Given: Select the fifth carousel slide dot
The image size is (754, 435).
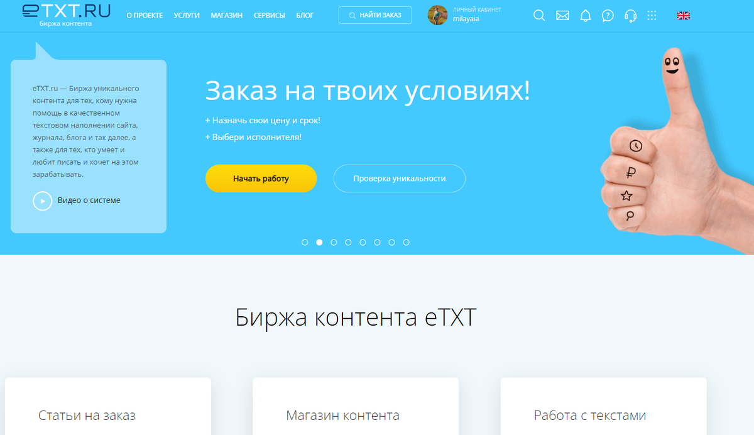Looking at the screenshot, I should tap(363, 242).
